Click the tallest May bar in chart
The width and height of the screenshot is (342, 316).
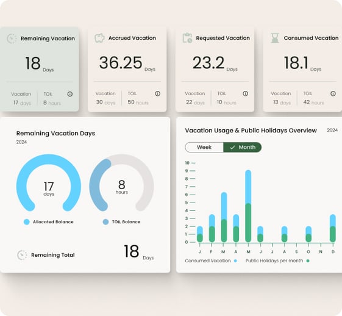pyautogui.click(x=248, y=206)
